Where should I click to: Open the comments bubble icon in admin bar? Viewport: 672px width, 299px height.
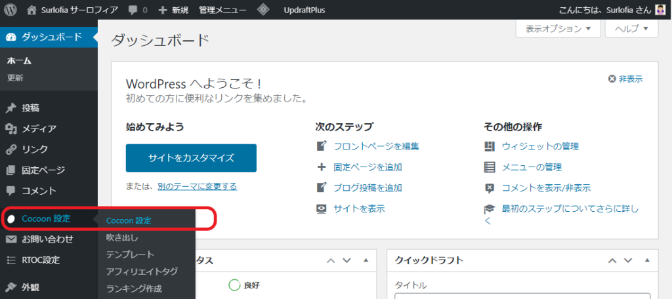[133, 10]
